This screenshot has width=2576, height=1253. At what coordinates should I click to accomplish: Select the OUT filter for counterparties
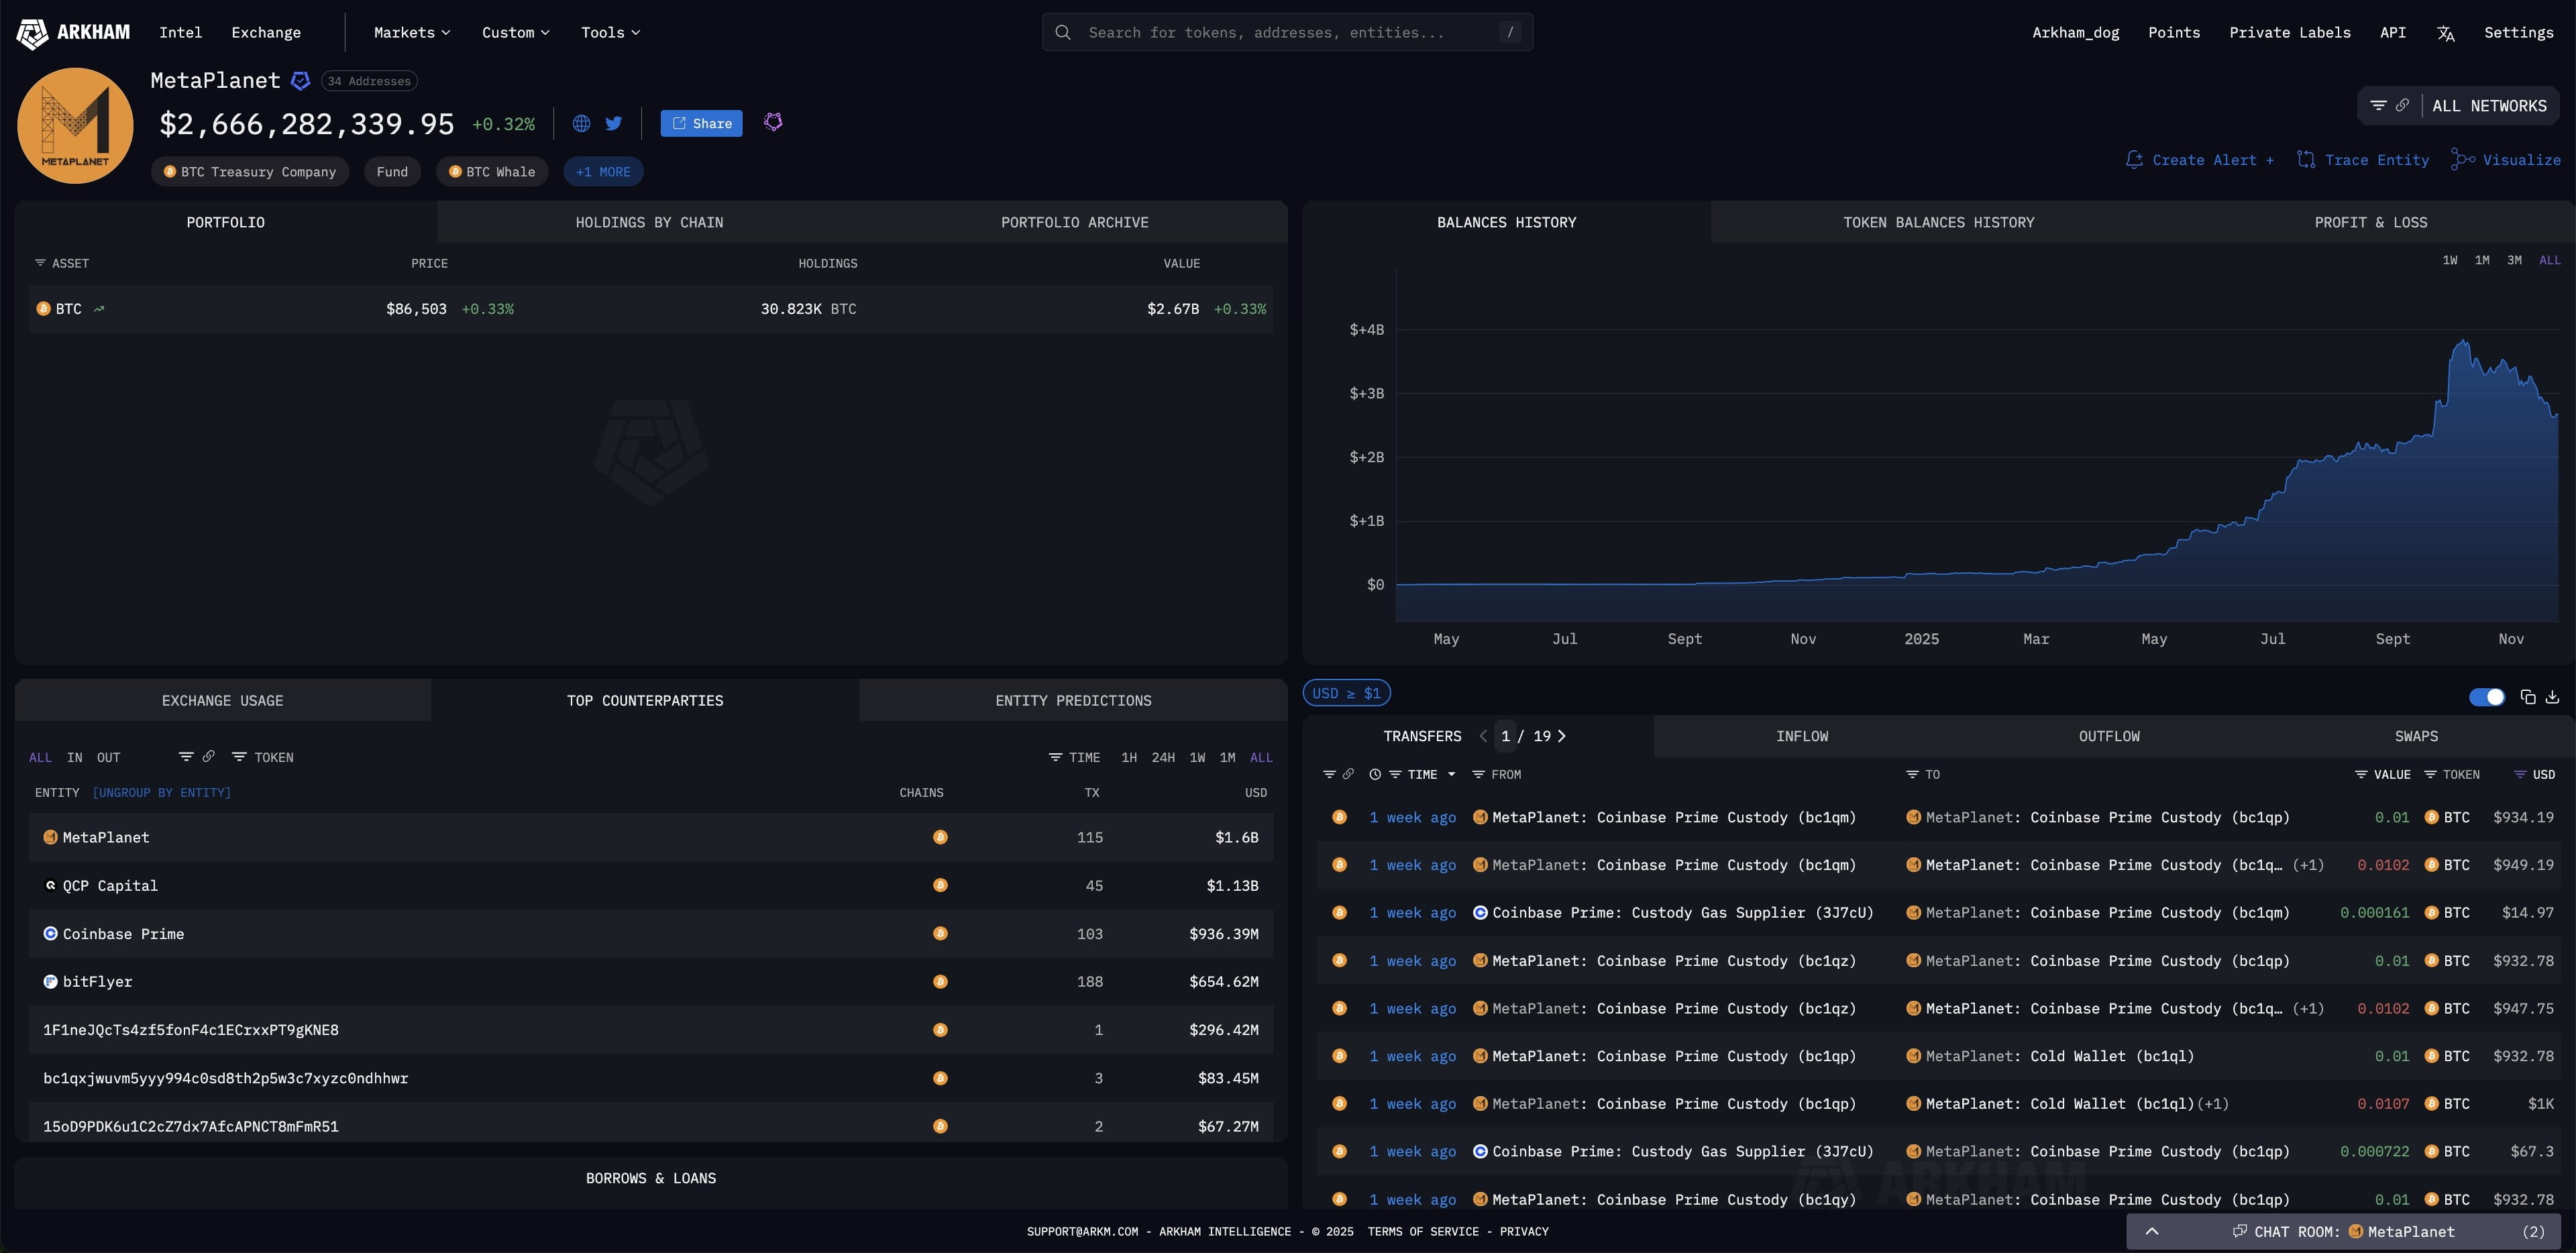click(108, 757)
